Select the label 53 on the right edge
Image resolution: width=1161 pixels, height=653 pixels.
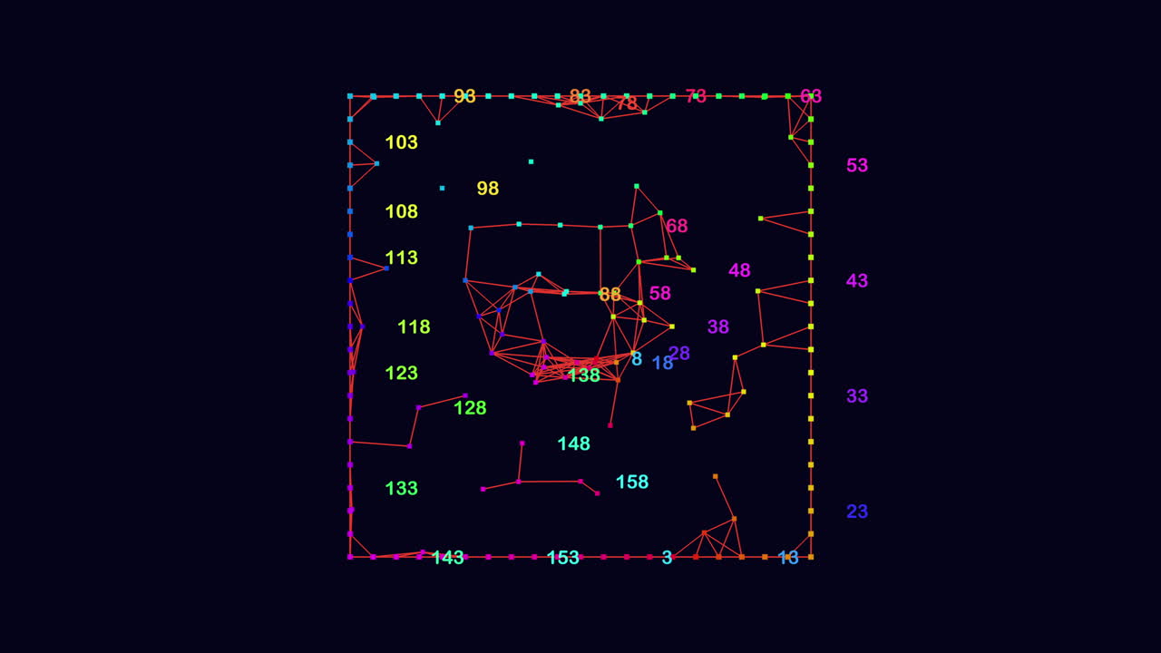(855, 166)
